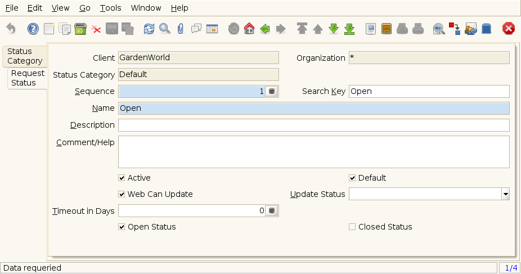Click the Refresh arrows toolbar icon
The width and height of the screenshot is (521, 274).
click(x=149, y=29)
